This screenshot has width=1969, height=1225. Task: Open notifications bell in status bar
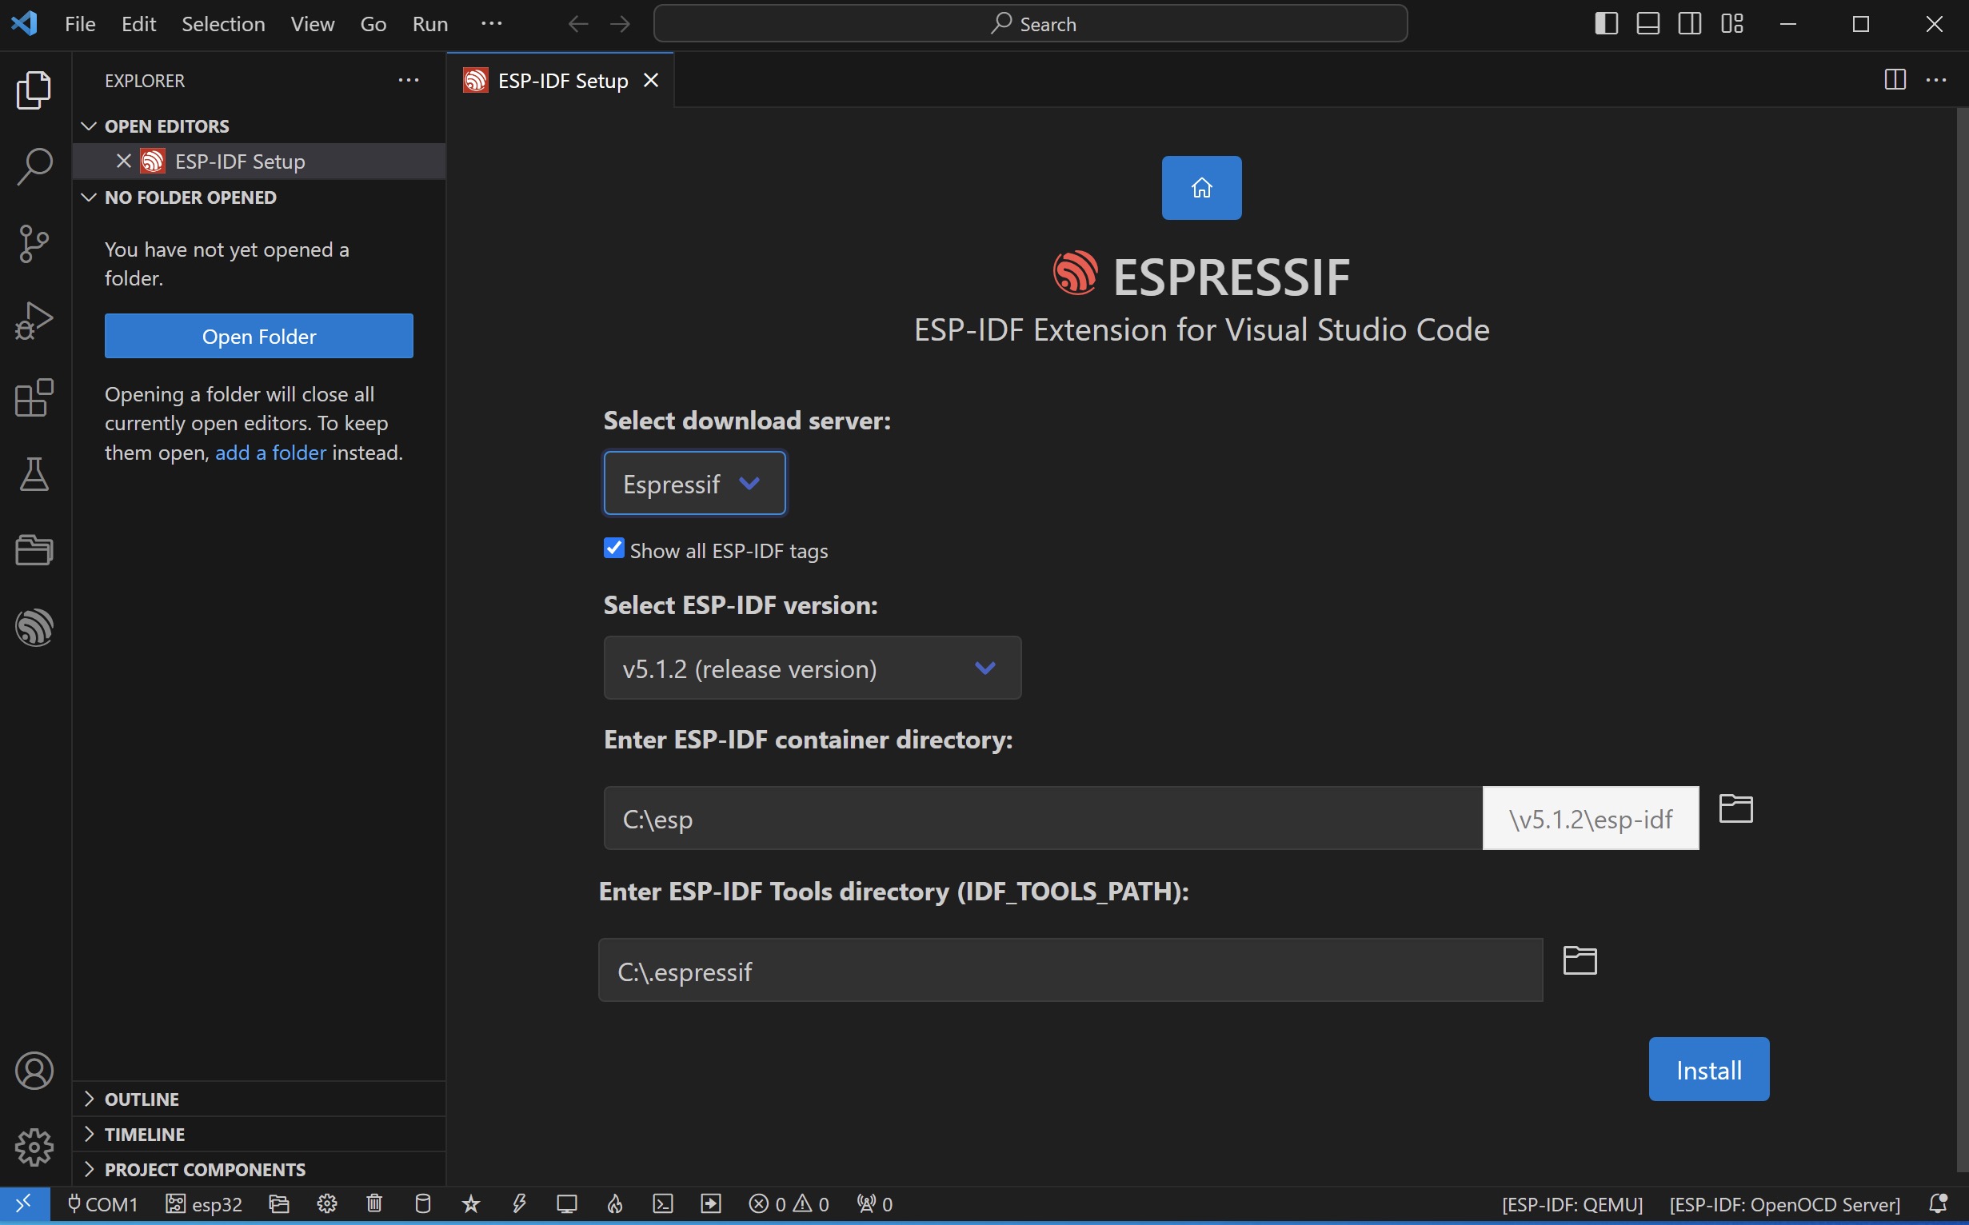pos(1938,1204)
